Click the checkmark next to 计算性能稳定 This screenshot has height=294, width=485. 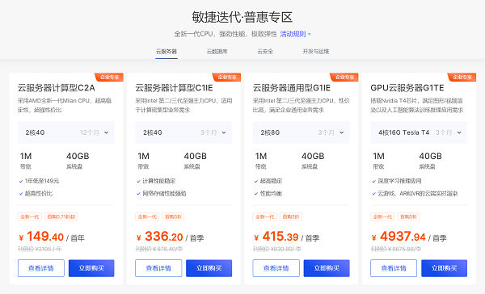[138, 181]
